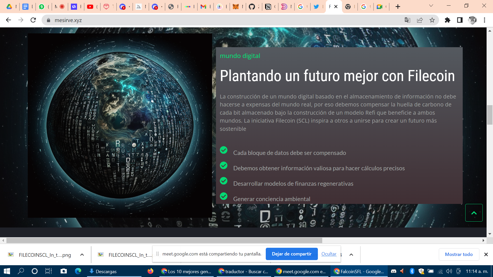Switch to 'traductor - Buscar c...' window
The width and height of the screenshot is (493, 277).
pyautogui.click(x=244, y=271)
